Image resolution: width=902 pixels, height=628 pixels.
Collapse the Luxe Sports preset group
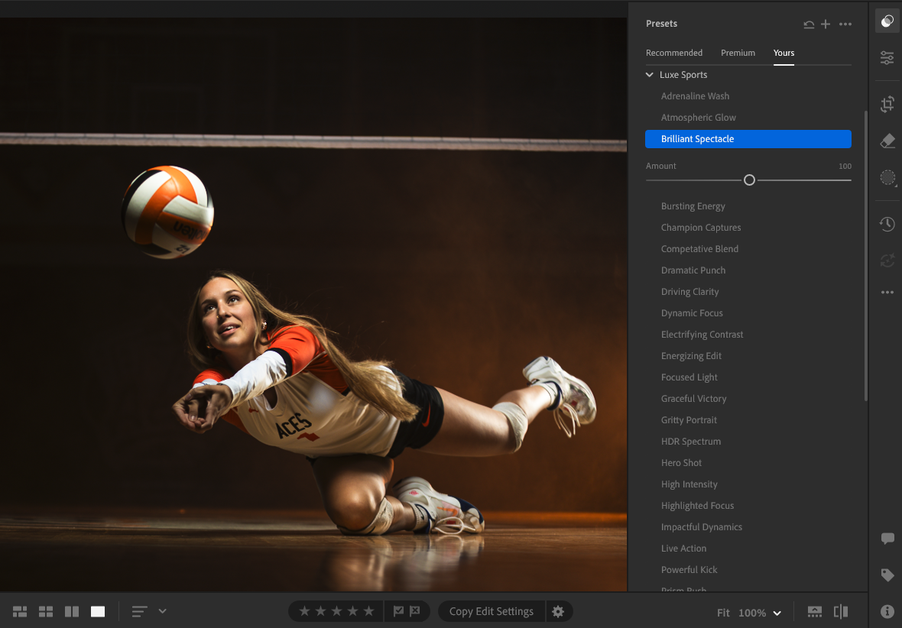pyautogui.click(x=650, y=75)
